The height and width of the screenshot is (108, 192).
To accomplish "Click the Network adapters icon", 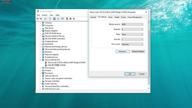I will (43, 55).
